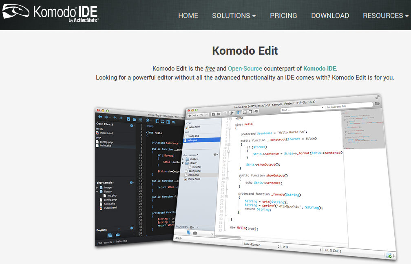Click Ln: 5 Col: 1 status text

point(333,251)
